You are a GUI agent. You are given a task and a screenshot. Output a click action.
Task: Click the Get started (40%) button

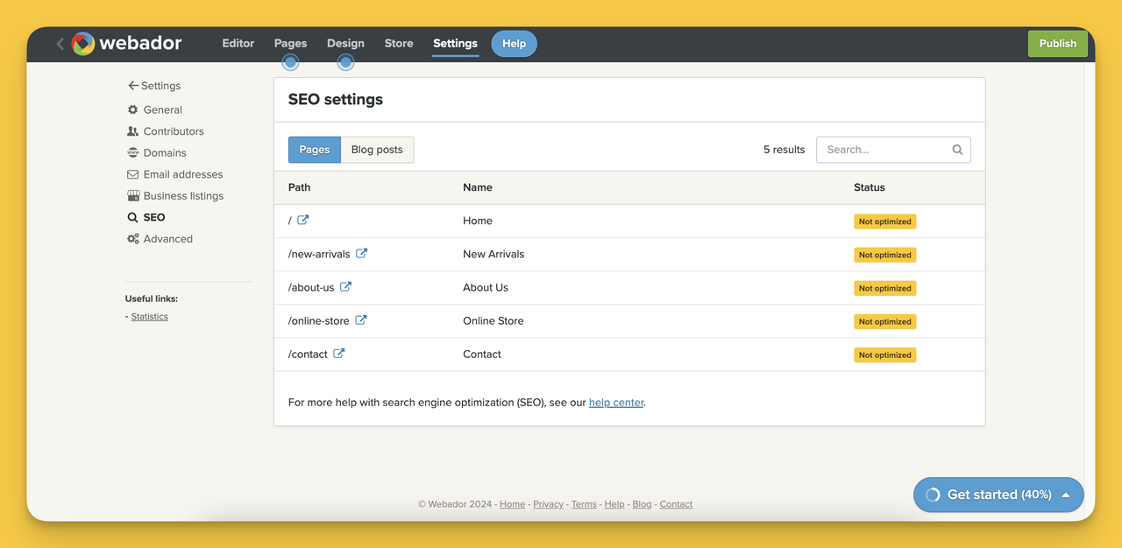point(998,495)
